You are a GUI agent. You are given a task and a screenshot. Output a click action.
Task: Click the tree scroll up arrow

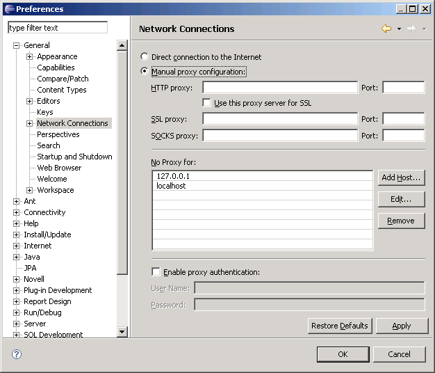coord(122,45)
